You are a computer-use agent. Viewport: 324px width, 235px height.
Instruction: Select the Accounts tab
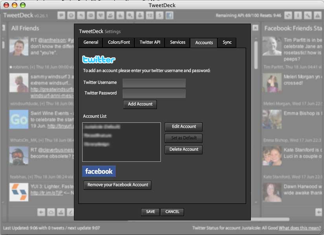click(x=204, y=43)
